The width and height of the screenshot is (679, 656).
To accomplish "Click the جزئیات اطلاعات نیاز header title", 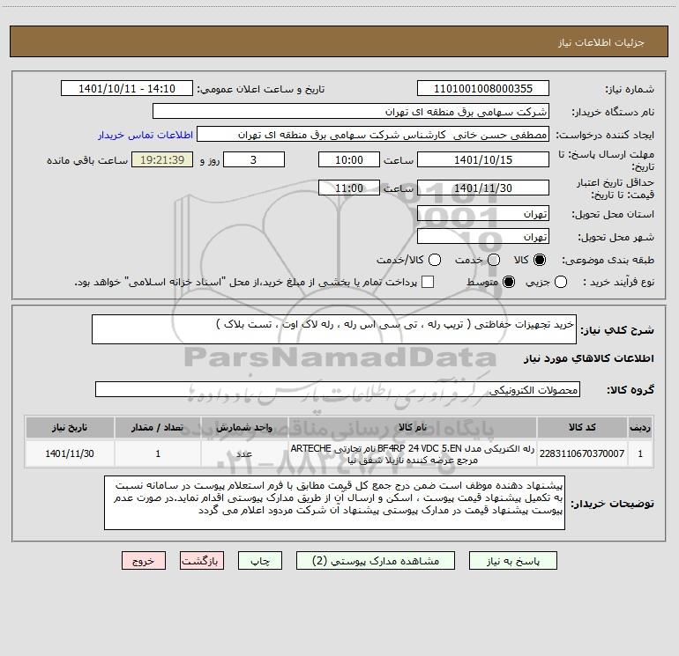I will (601, 42).
